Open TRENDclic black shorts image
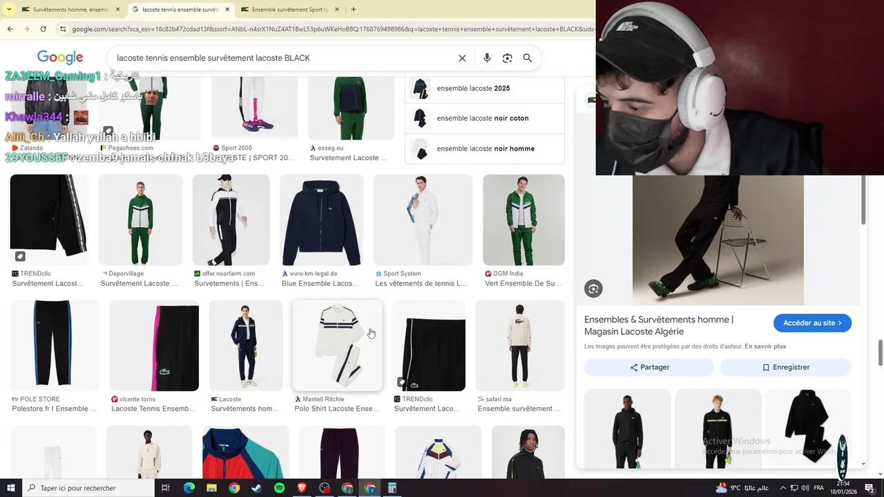 (429, 346)
